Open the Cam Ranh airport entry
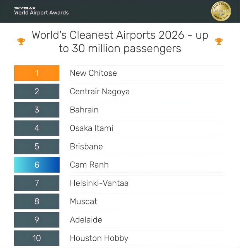 coord(89,165)
